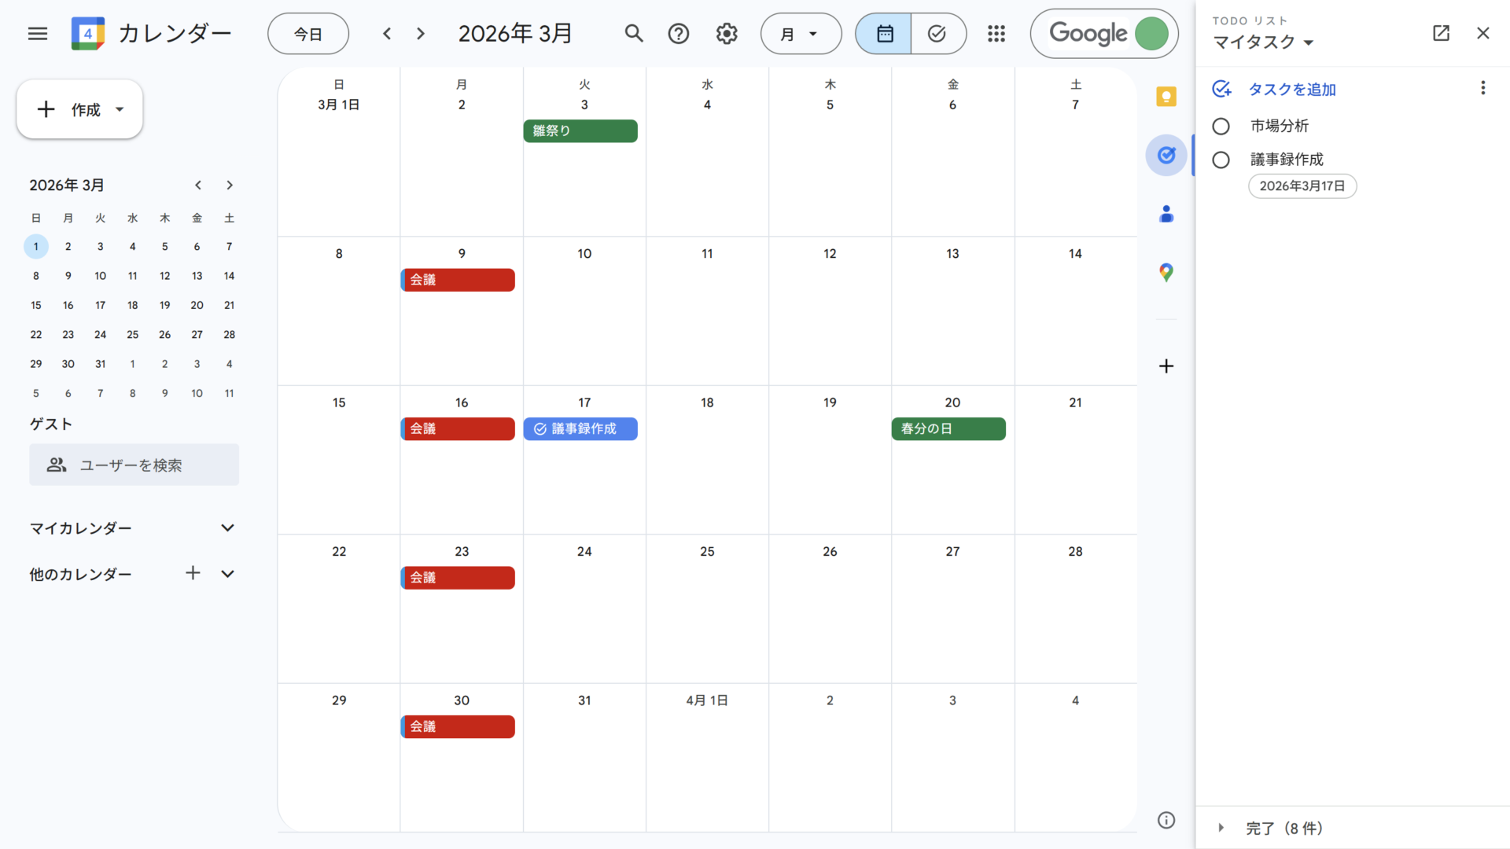Mark 市場分析 task as complete
1510x849 pixels.
pos(1221,127)
